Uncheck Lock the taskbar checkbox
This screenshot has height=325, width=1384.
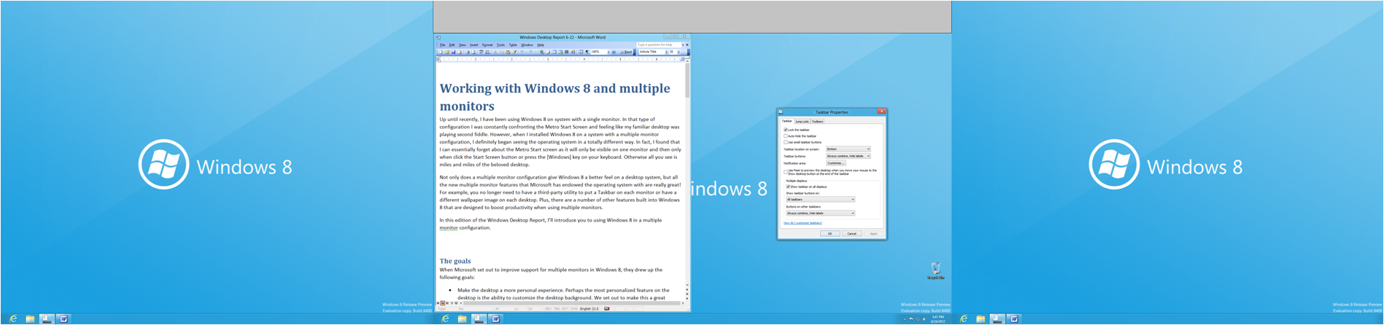[786, 130]
